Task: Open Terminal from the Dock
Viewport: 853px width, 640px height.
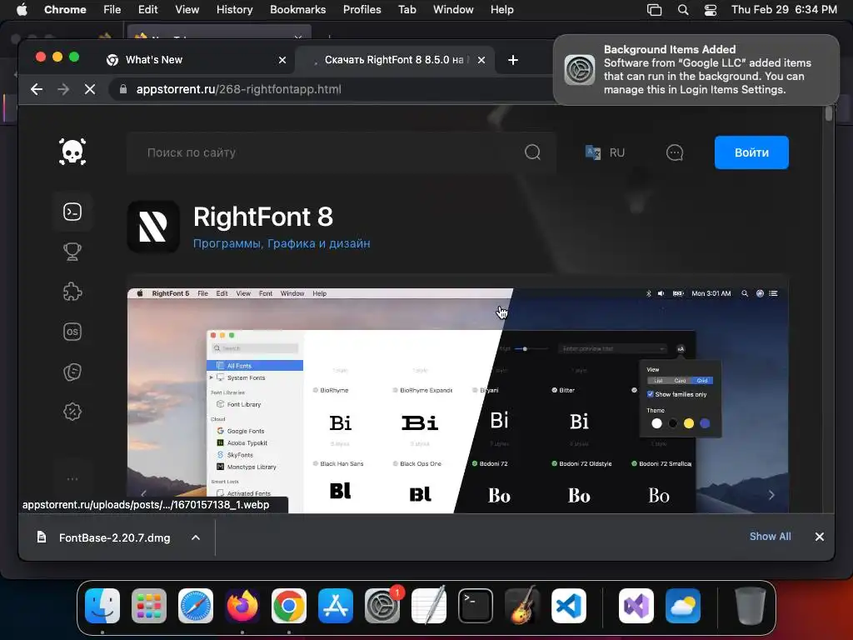Action: (476, 606)
